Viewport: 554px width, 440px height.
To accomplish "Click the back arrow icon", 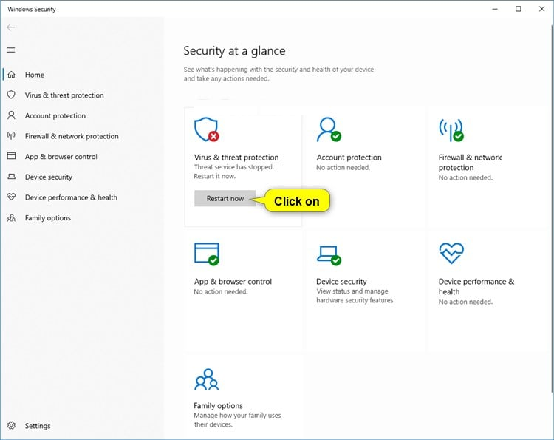I will tap(11, 27).
